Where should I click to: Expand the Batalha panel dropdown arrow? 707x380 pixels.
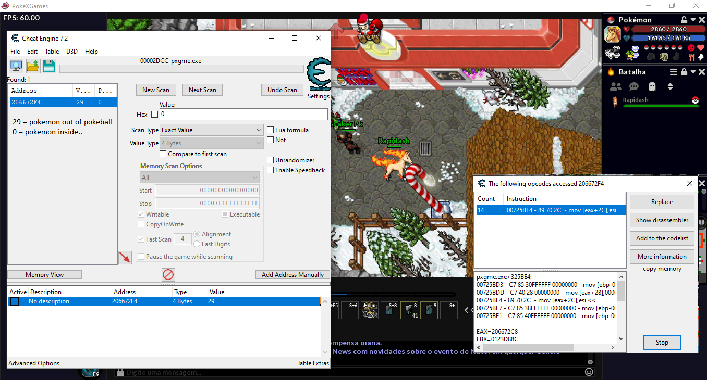[x=693, y=72]
